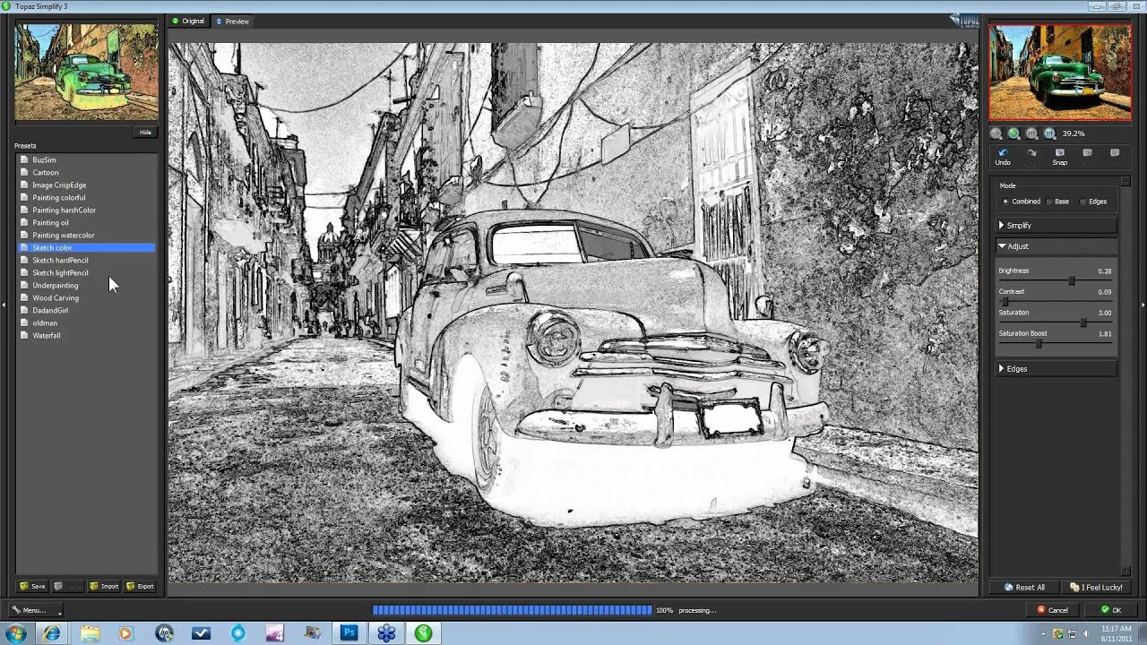Open the HP icon on taskbar
Screen dimensions: 1147x645
164,633
